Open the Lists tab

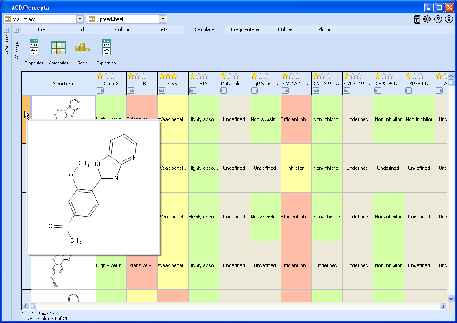tap(163, 29)
